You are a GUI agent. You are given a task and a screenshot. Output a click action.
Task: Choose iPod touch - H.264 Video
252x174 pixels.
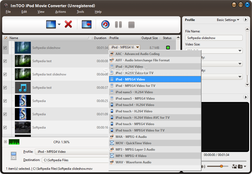click(x=155, y=111)
